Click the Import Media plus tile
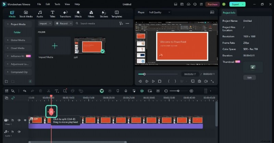This screenshot has height=143, width=274. (55, 46)
